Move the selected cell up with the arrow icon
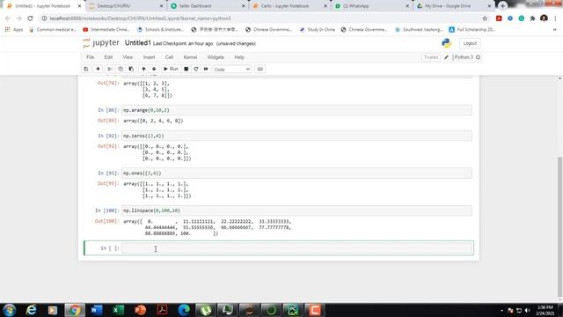This screenshot has width=563, height=317. 143,69
